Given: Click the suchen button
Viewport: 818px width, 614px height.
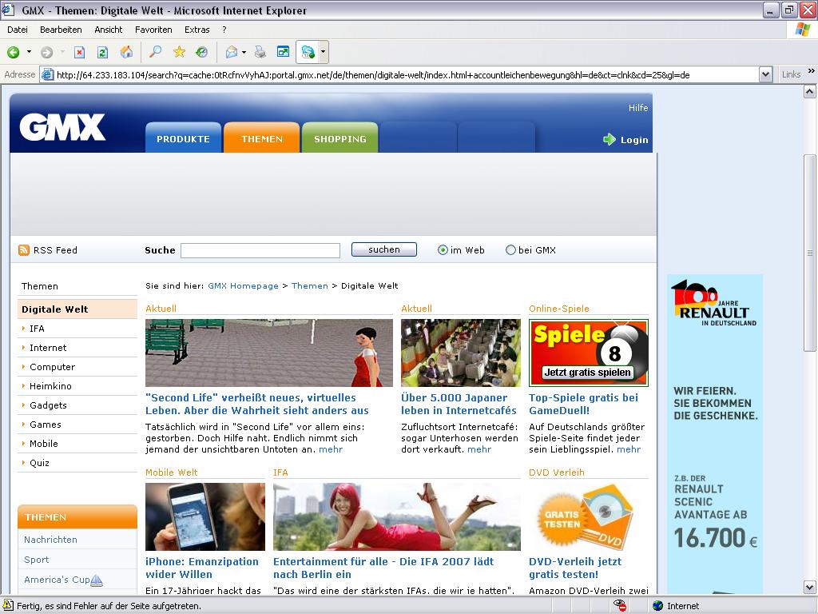Looking at the screenshot, I should coord(384,249).
